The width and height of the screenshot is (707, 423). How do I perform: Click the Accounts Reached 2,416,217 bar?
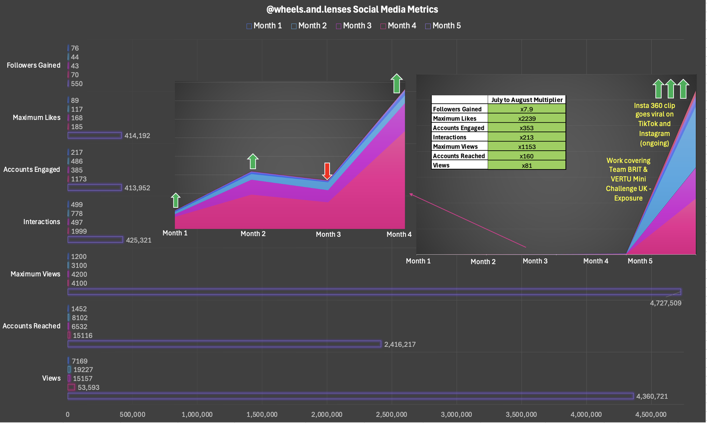(x=224, y=344)
